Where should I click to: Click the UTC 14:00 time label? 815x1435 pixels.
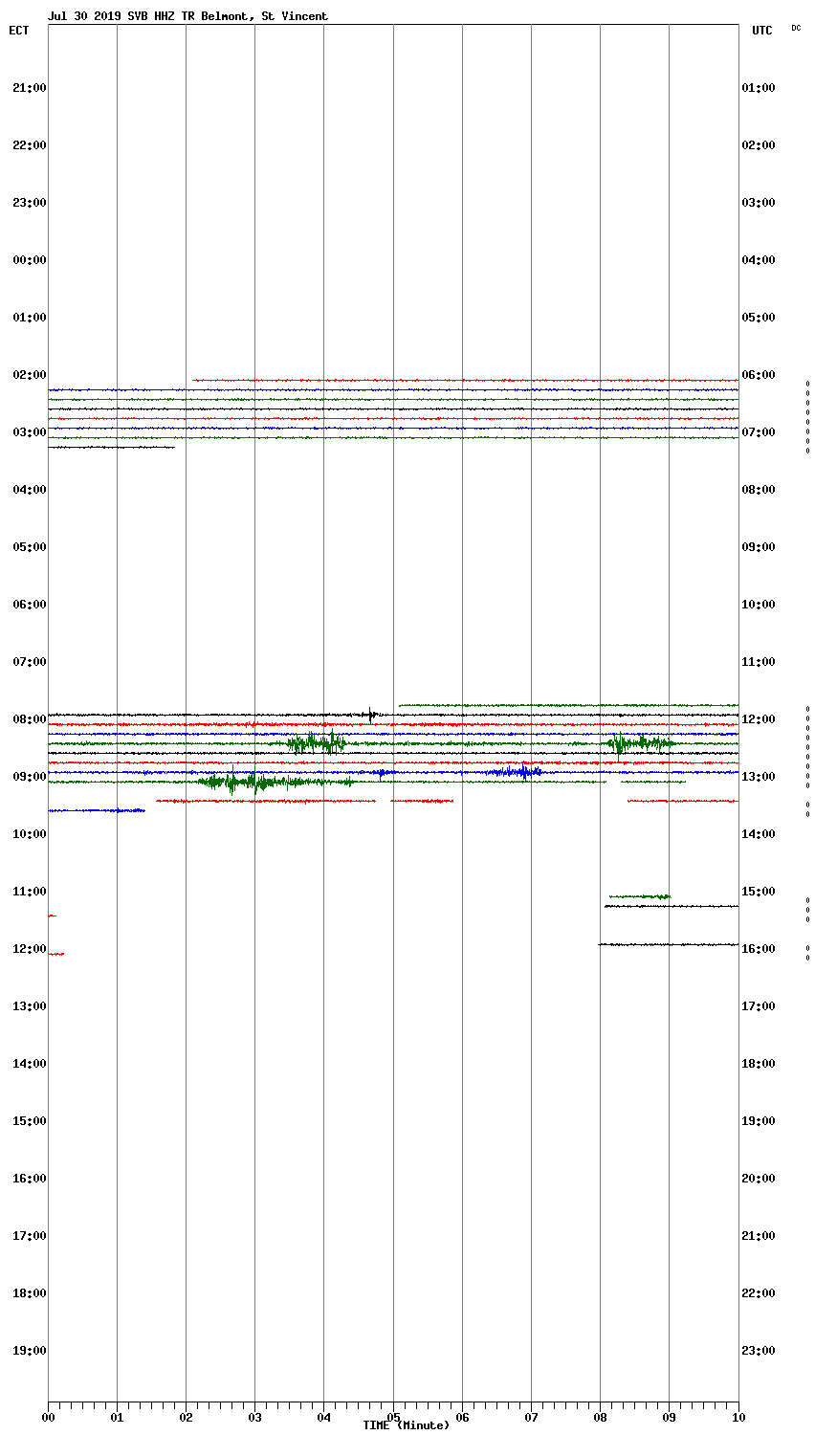759,834
